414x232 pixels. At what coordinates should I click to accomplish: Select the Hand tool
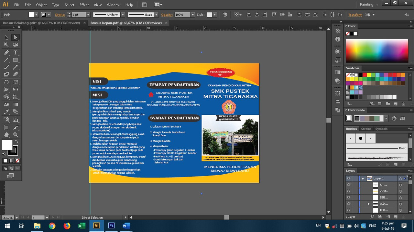click(6, 135)
